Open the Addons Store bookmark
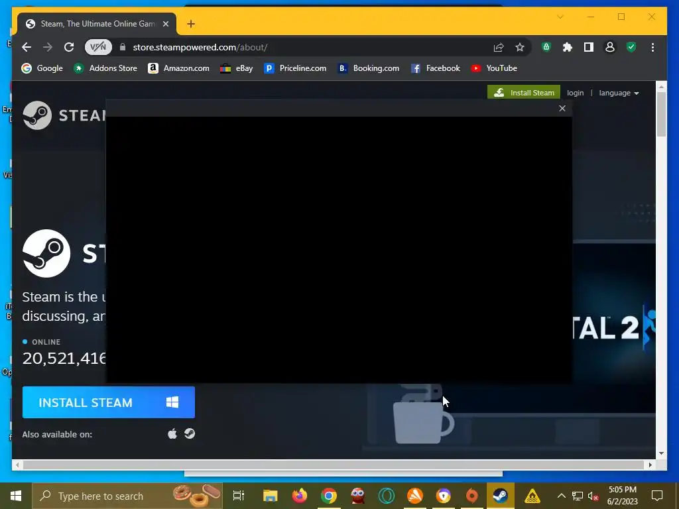This screenshot has height=509, width=679. [x=105, y=68]
